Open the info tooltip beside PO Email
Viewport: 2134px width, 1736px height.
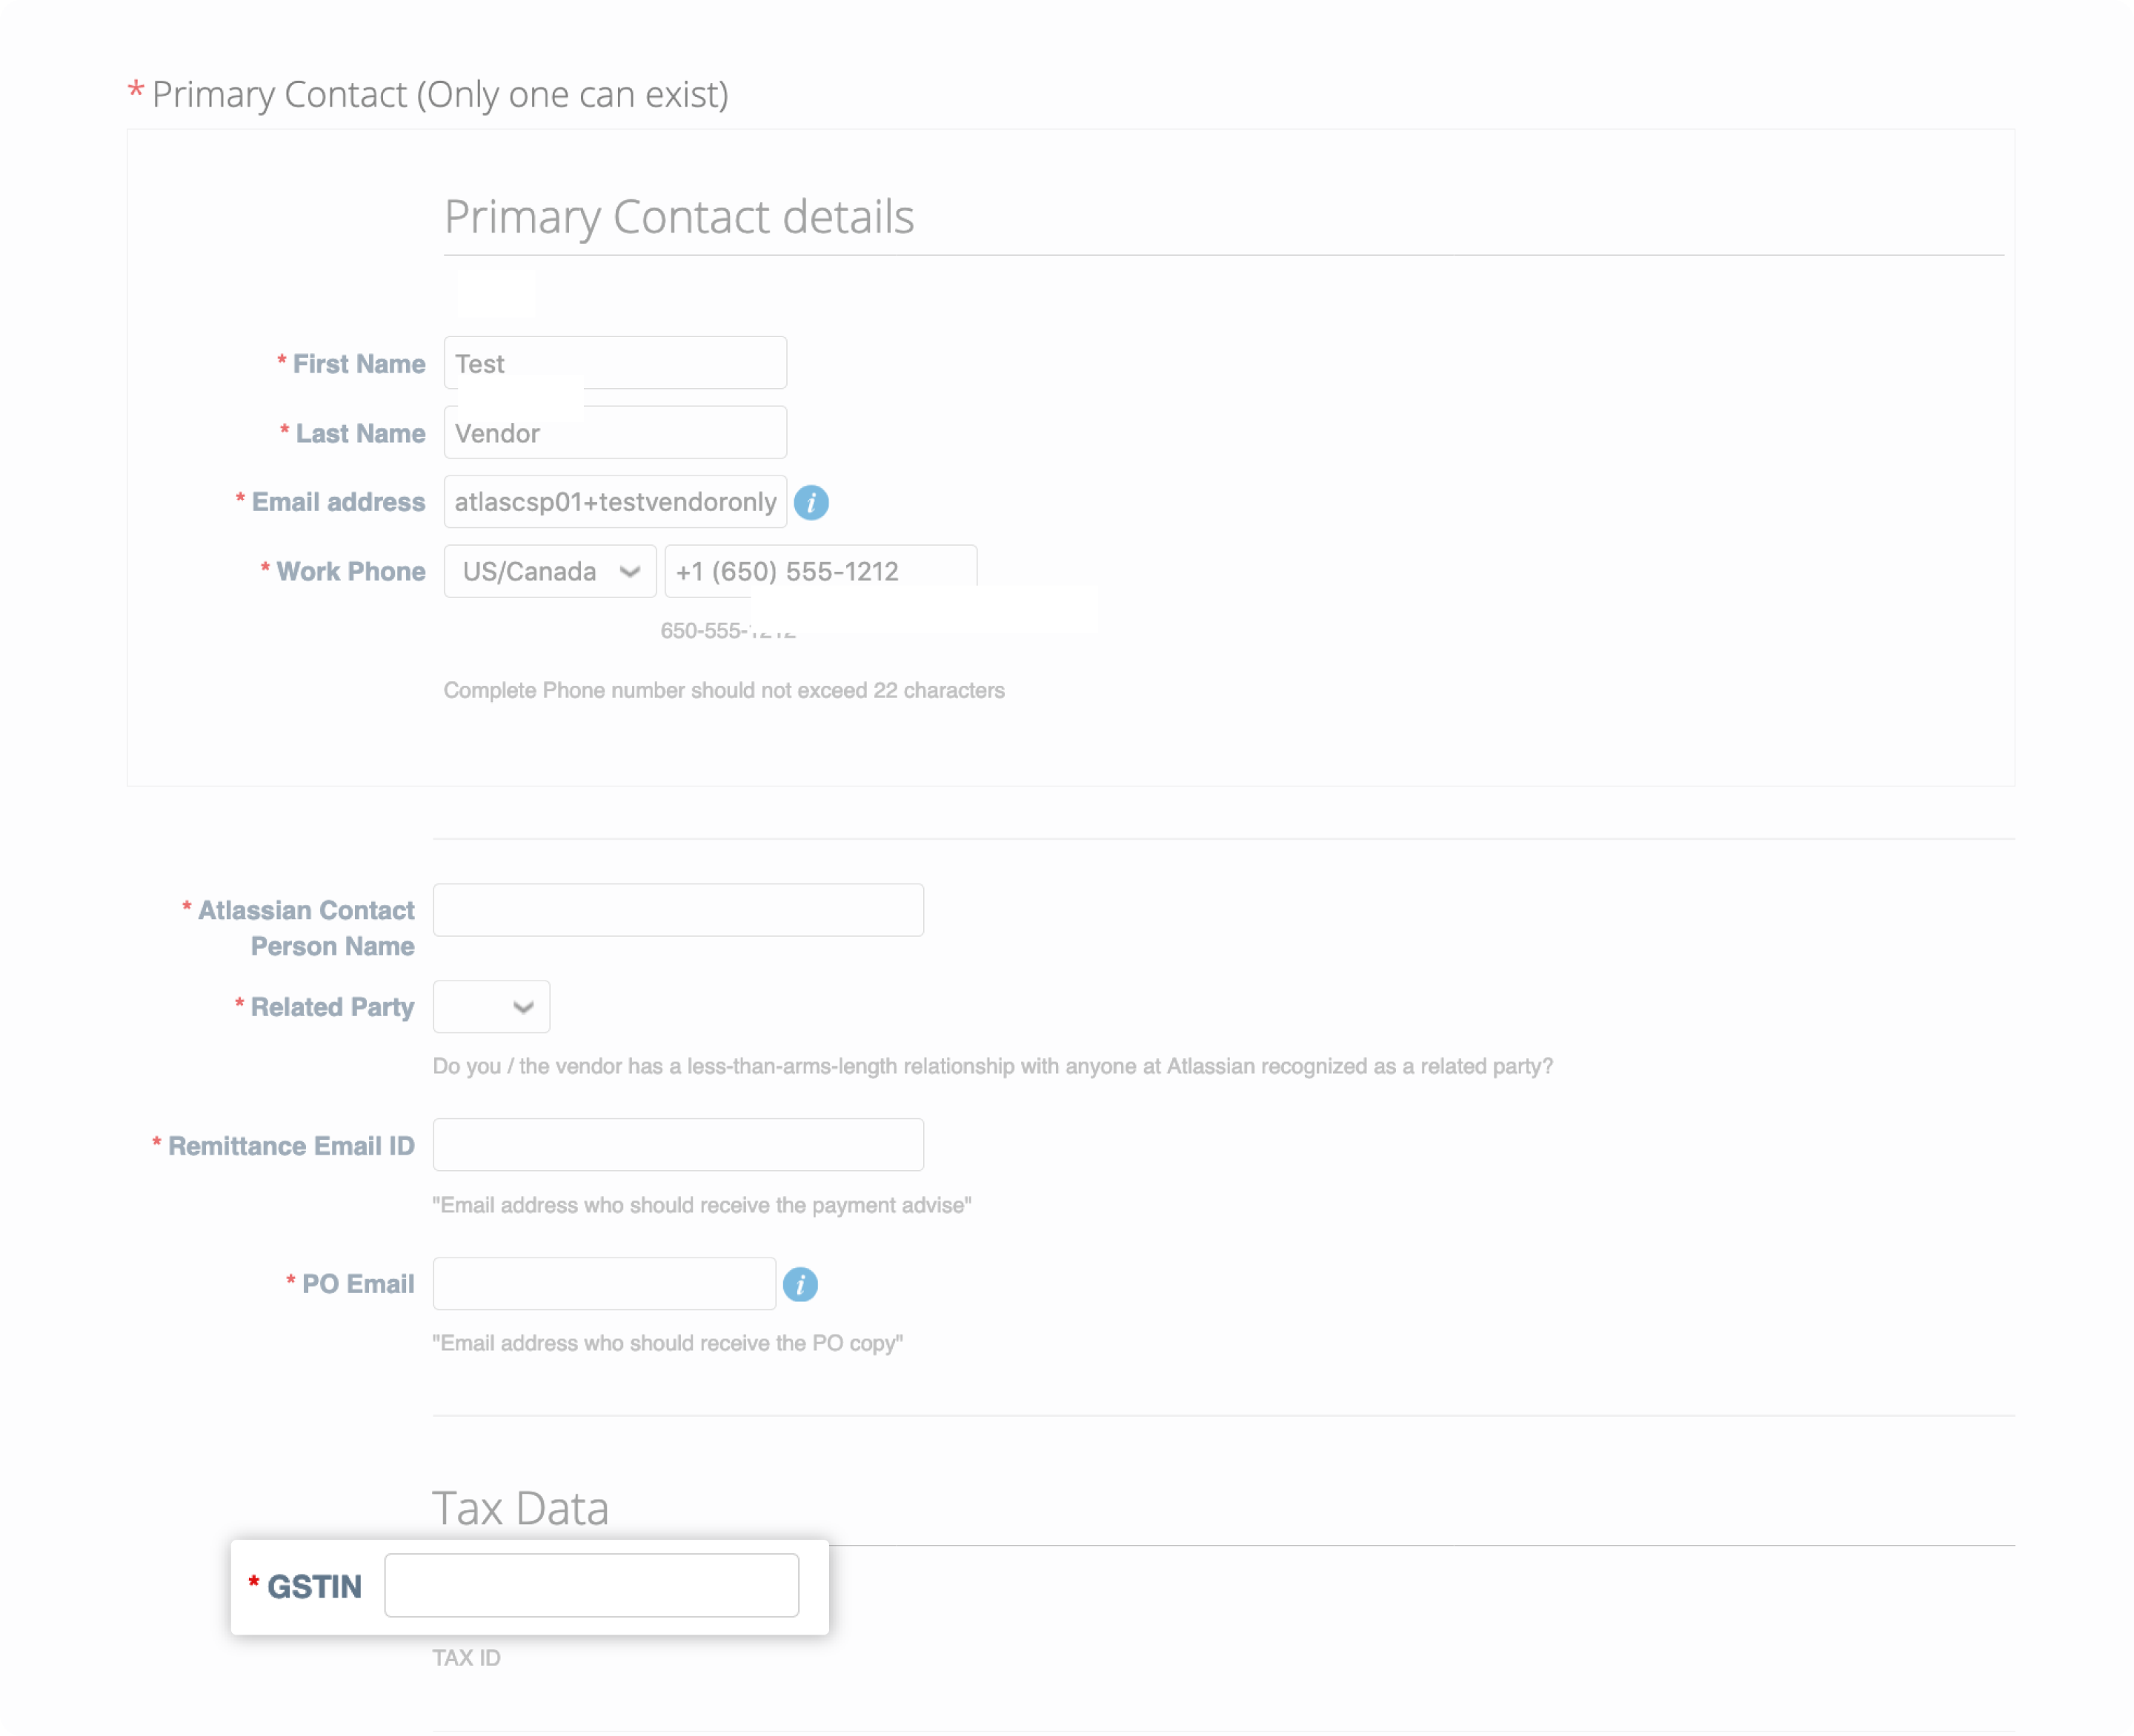[800, 1284]
